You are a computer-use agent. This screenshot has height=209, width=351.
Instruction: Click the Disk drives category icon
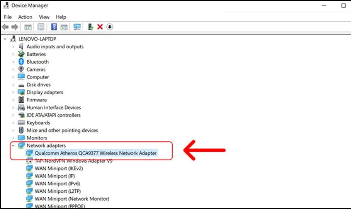click(21, 85)
